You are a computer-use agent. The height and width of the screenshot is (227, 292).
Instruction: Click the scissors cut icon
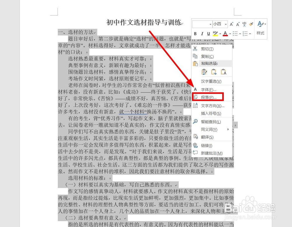pyautogui.click(x=195, y=49)
